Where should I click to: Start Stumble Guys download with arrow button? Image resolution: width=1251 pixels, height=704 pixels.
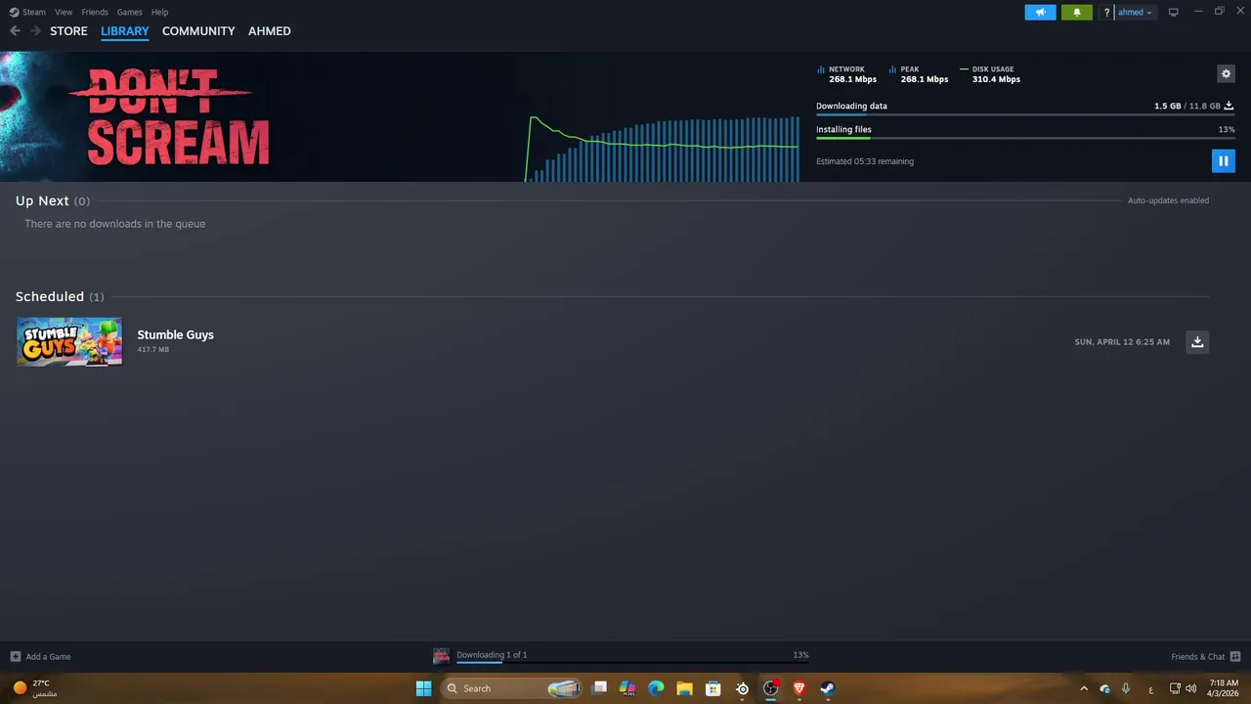pyautogui.click(x=1197, y=341)
